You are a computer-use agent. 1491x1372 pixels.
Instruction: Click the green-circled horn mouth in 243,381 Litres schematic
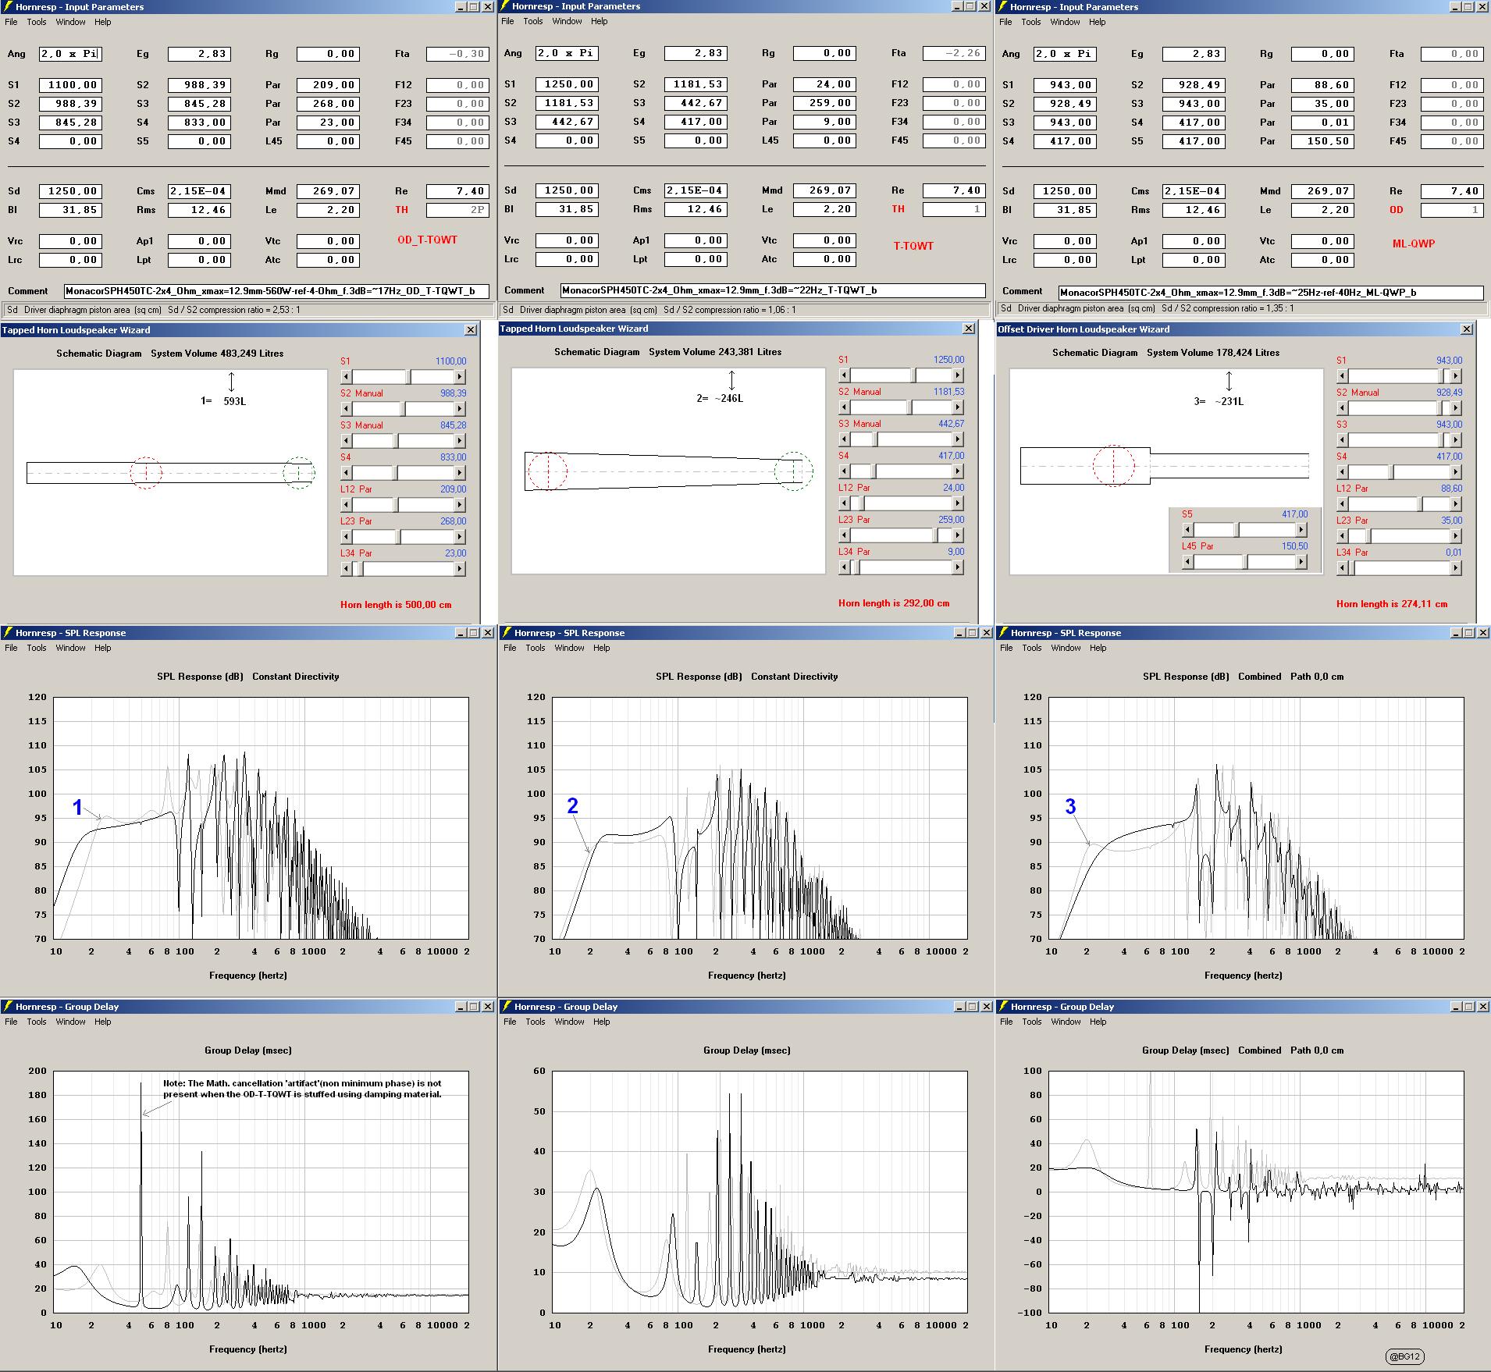pyautogui.click(x=794, y=471)
